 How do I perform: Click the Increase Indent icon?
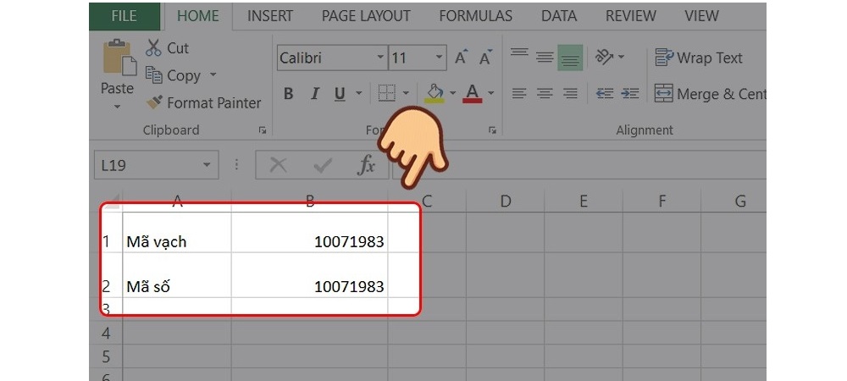629,94
